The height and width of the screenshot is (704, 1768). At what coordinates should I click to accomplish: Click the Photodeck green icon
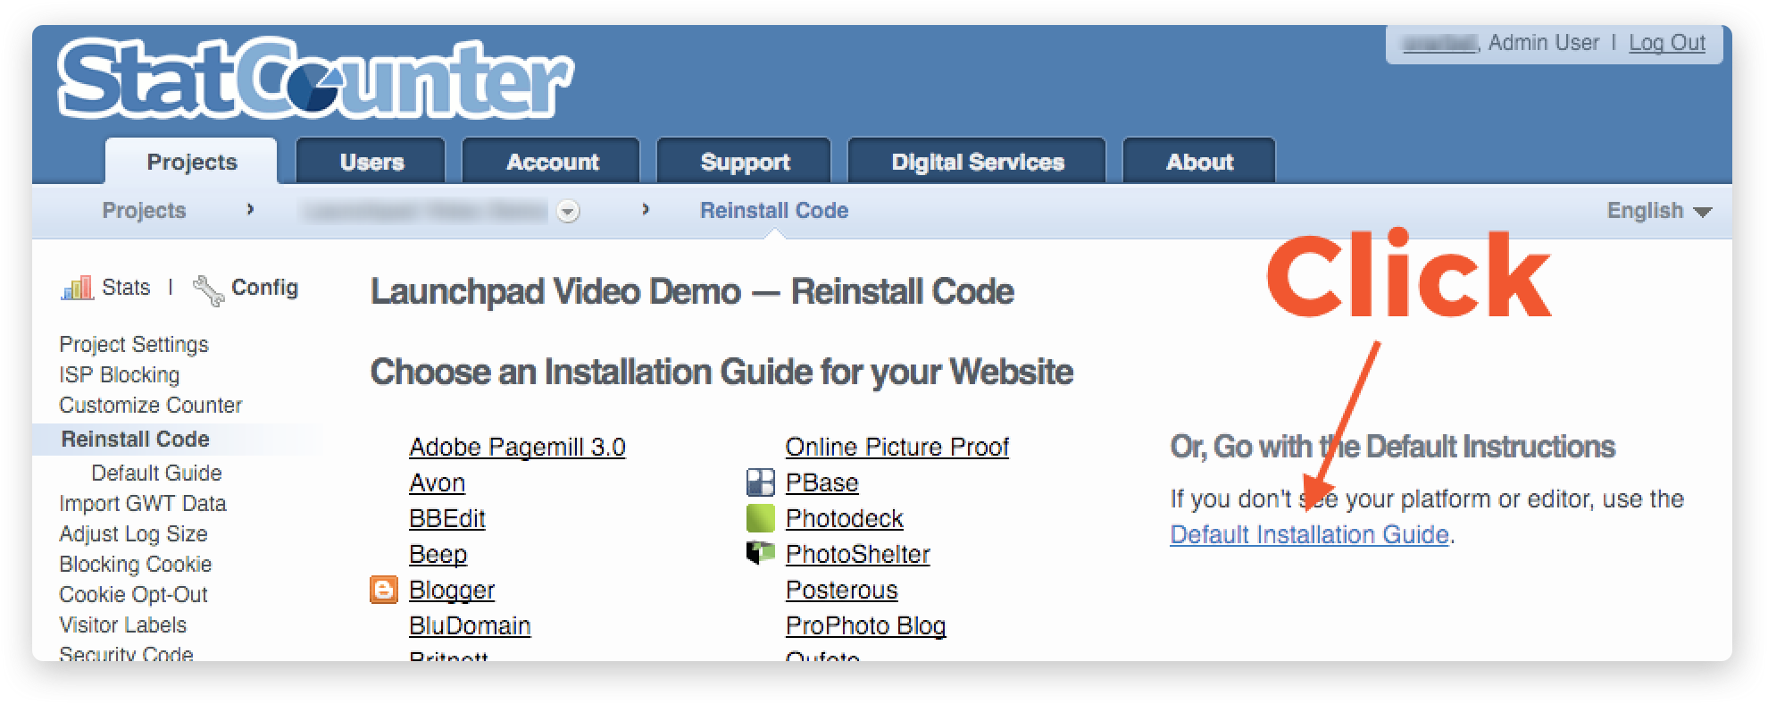coord(760,518)
